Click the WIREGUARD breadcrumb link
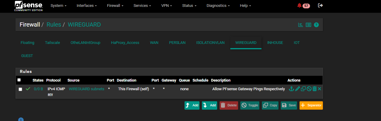The height and width of the screenshot is (121, 381). coord(84,24)
